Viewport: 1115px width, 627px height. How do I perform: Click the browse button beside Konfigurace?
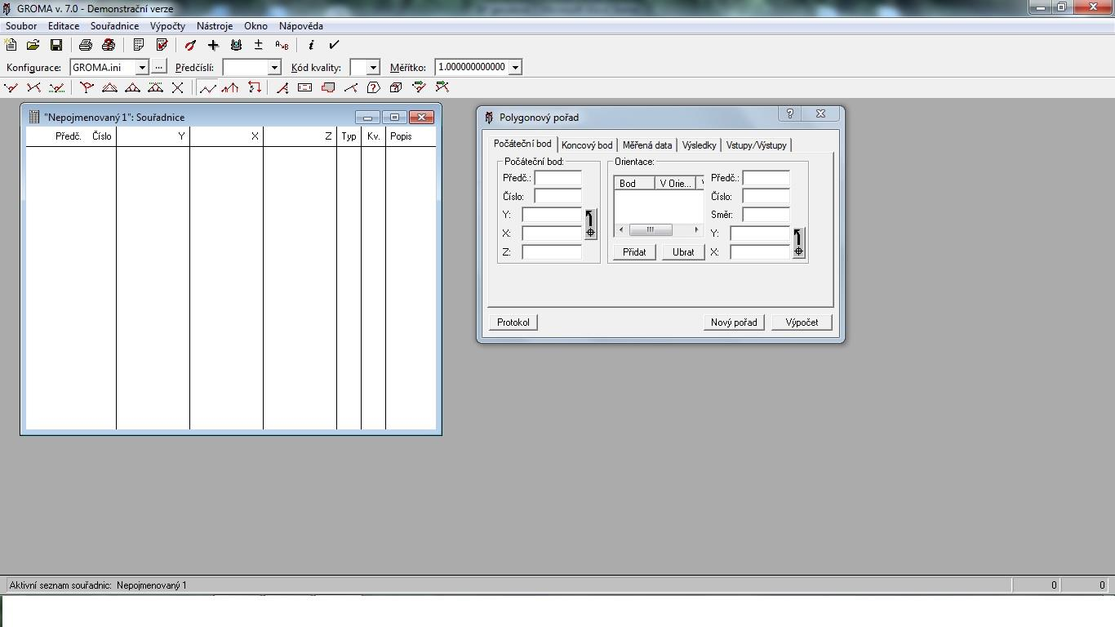(159, 67)
